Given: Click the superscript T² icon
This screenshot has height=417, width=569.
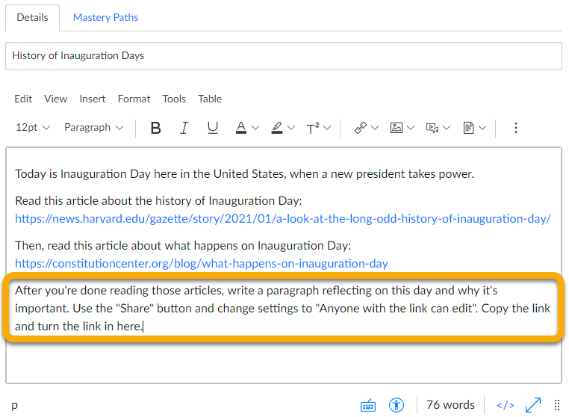Looking at the screenshot, I should click(x=312, y=128).
